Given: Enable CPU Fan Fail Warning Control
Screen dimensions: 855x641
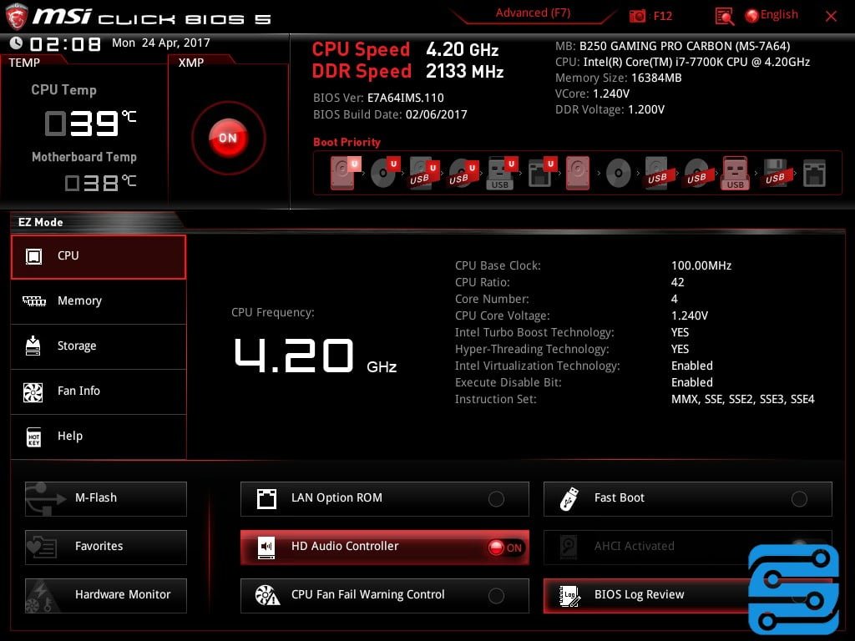Looking at the screenshot, I should [x=496, y=595].
